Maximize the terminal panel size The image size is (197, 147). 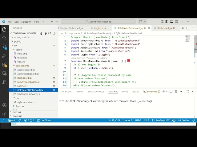[x=188, y=92]
